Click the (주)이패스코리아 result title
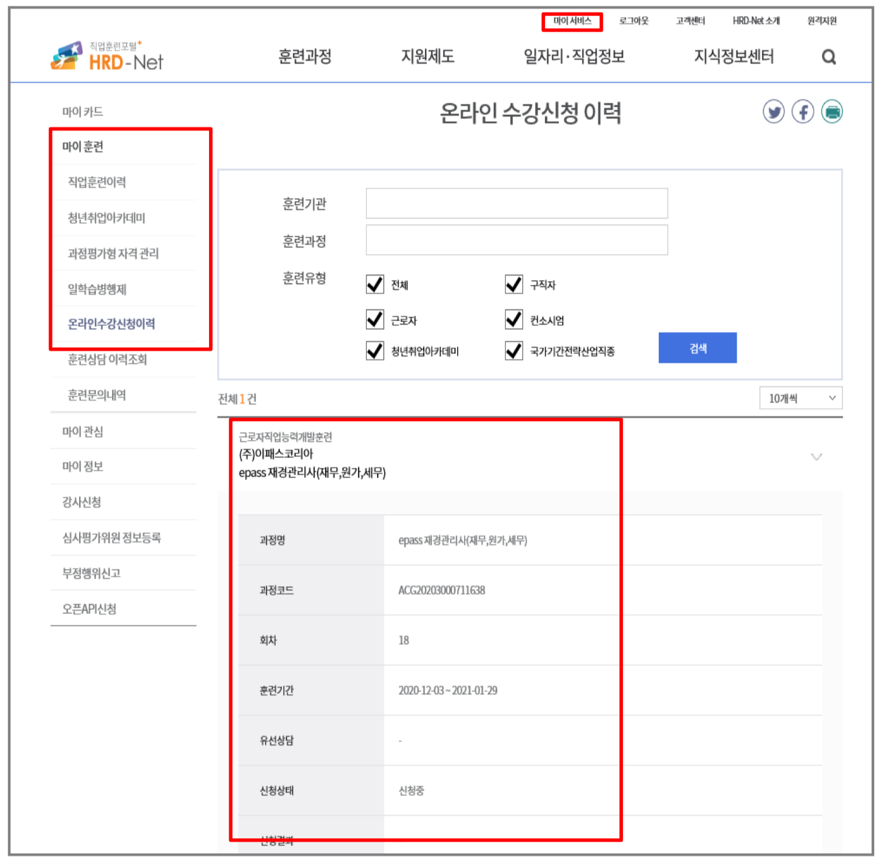 click(276, 454)
